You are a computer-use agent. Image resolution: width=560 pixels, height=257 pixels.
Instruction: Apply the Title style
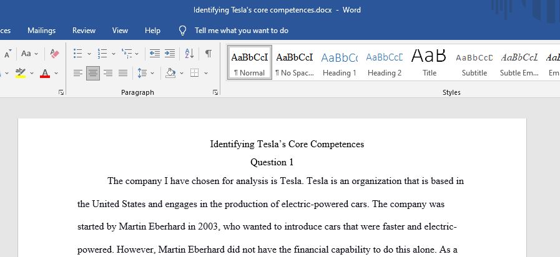[x=430, y=63]
